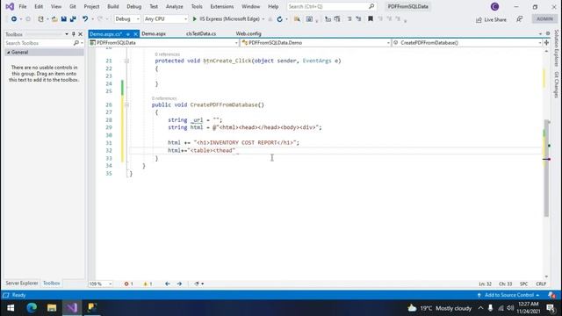This screenshot has height=316, width=562.
Task: Open the Solution Explorer side tab
Action: tap(556, 48)
